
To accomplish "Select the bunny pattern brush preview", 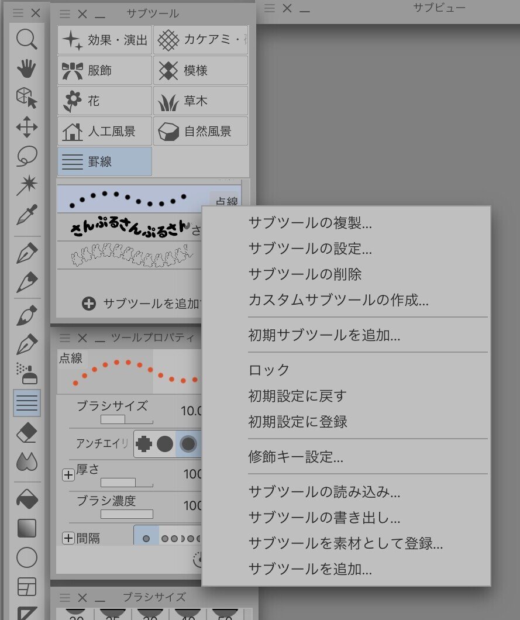I will tap(132, 255).
